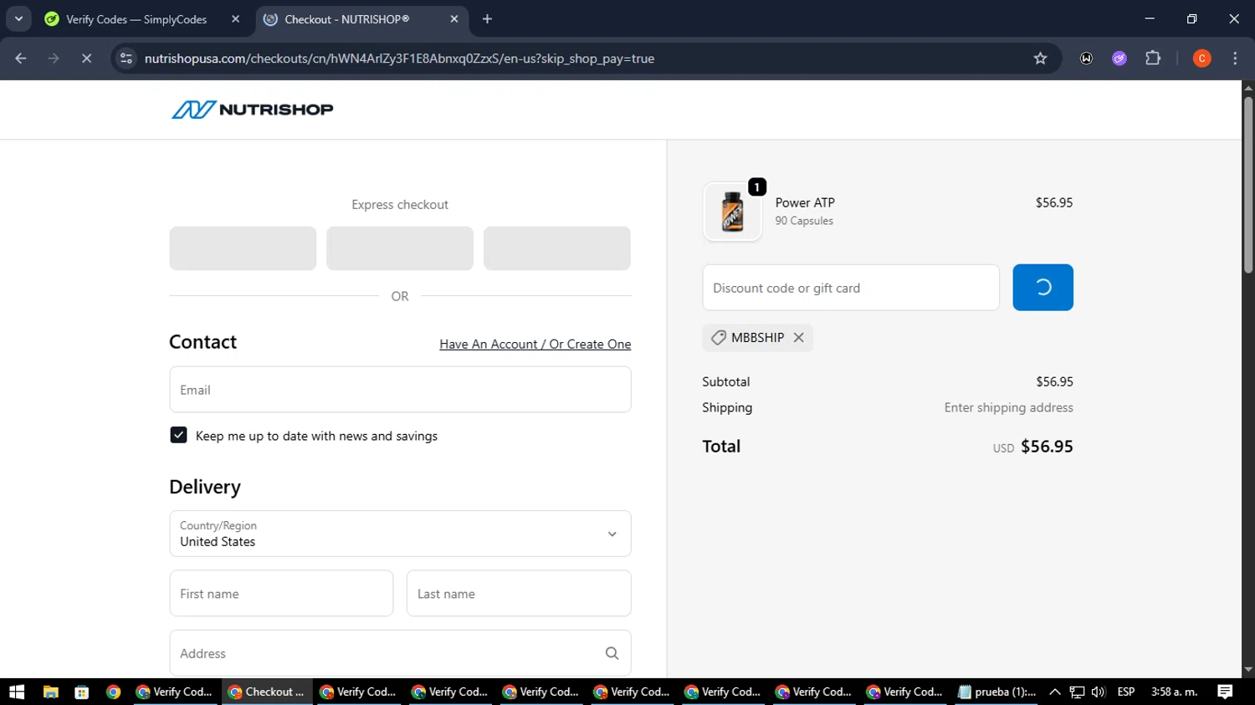Click the Contact heading

[x=202, y=342]
